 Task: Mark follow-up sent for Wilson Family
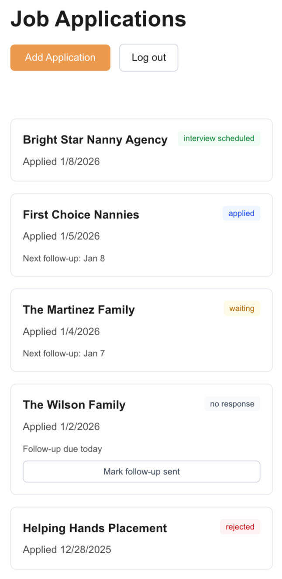point(141,471)
